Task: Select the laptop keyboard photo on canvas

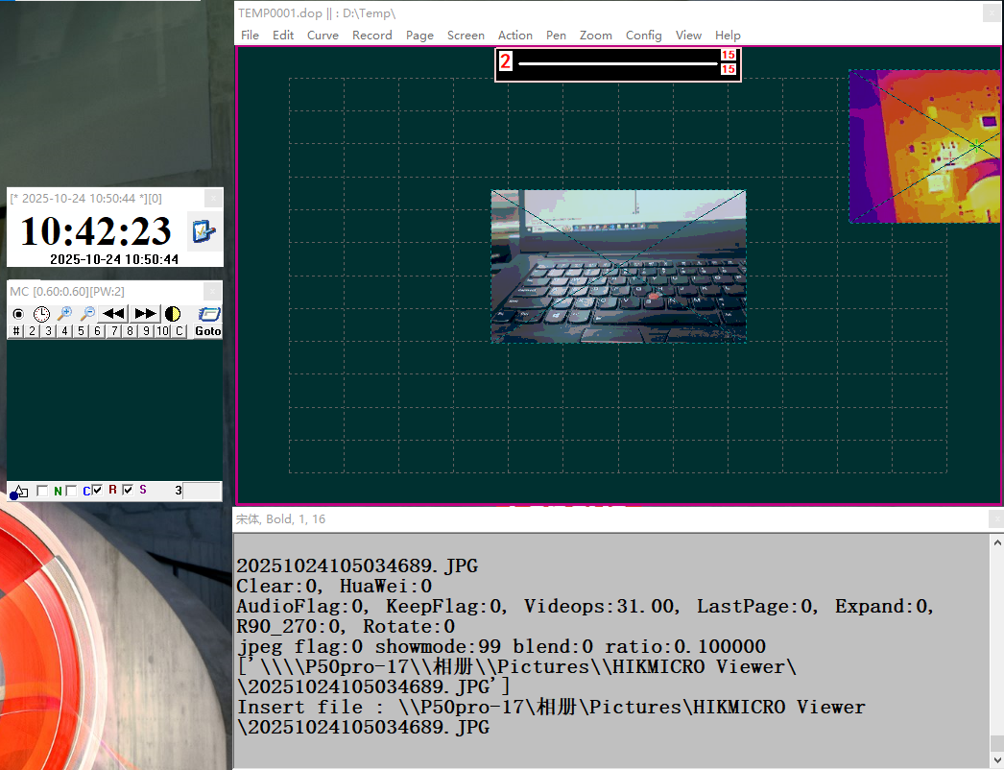Action: tap(618, 267)
